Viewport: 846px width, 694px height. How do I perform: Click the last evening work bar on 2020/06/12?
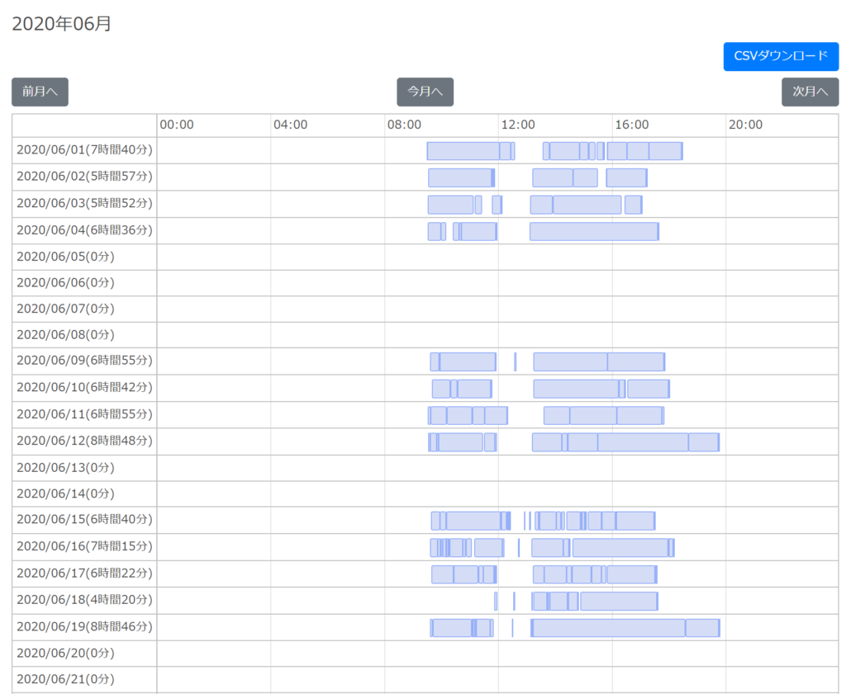click(x=704, y=442)
